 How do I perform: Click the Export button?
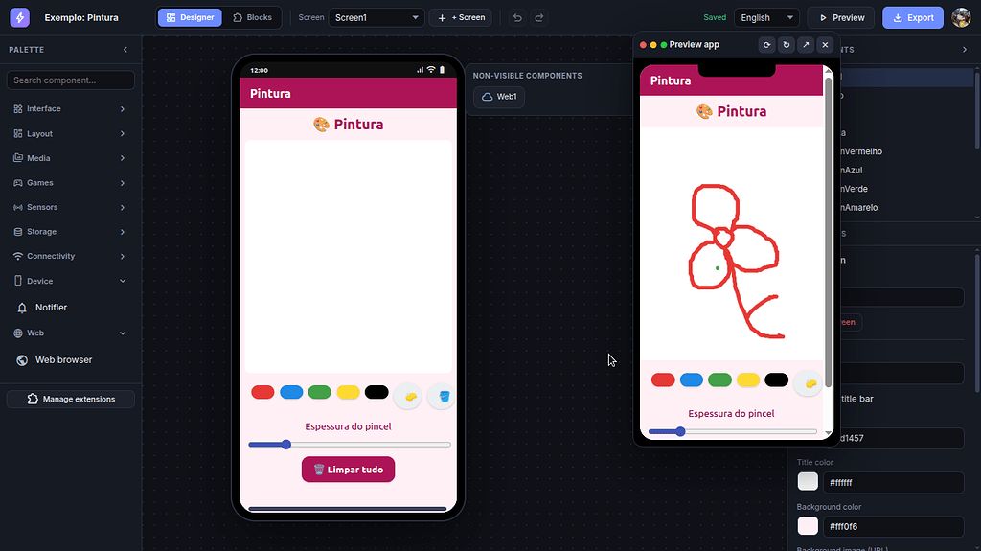point(913,17)
